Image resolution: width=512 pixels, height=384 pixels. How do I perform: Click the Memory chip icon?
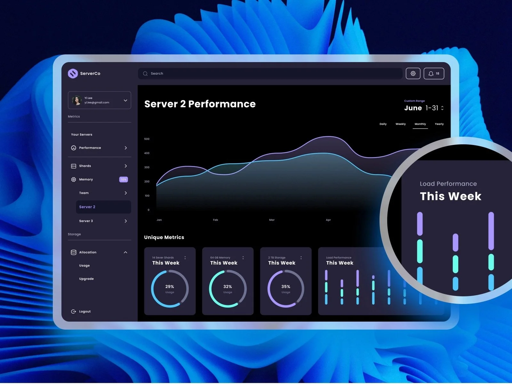click(74, 180)
